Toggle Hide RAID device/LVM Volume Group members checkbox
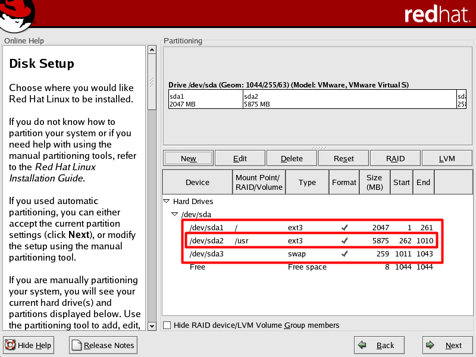This screenshot has height=357, width=476. click(167, 325)
